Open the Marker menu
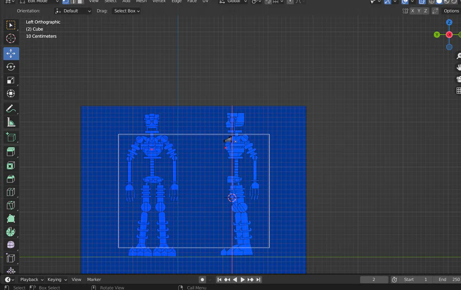 [x=94, y=280]
